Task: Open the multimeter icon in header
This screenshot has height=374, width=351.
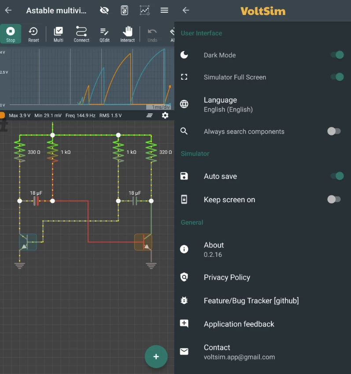Action: 125,10
